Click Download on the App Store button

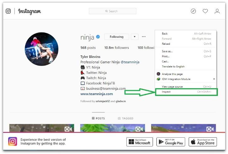203,142
